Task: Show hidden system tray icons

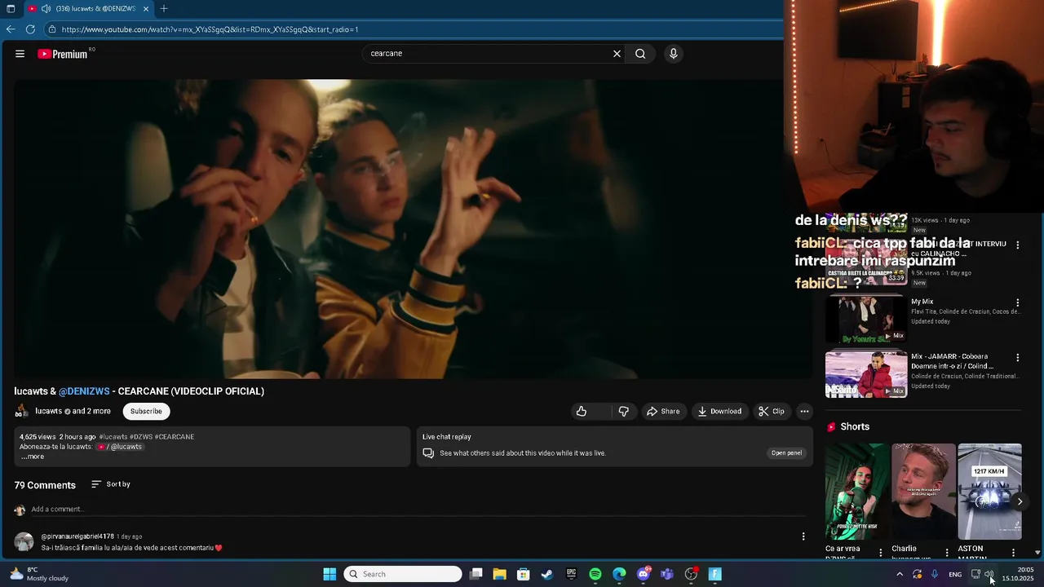Action: [x=900, y=574]
